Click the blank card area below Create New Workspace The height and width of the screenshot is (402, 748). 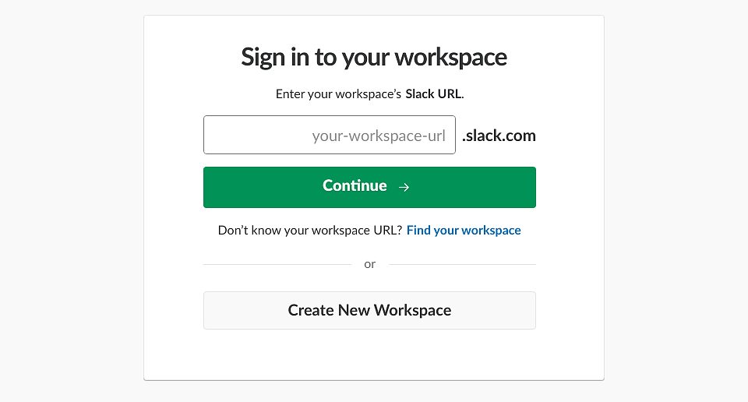(373, 354)
